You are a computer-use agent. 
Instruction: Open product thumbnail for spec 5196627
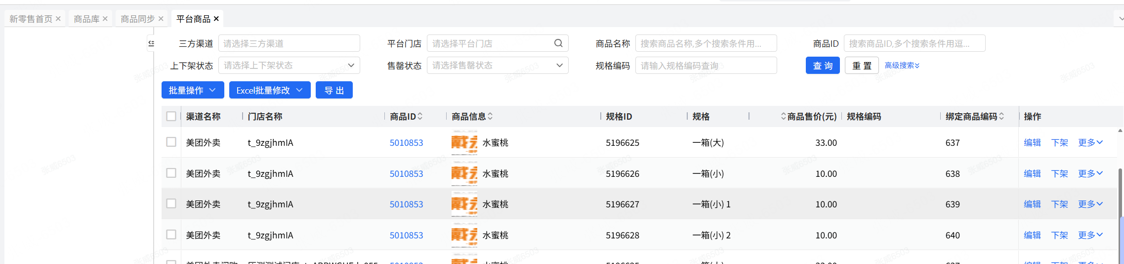click(464, 204)
